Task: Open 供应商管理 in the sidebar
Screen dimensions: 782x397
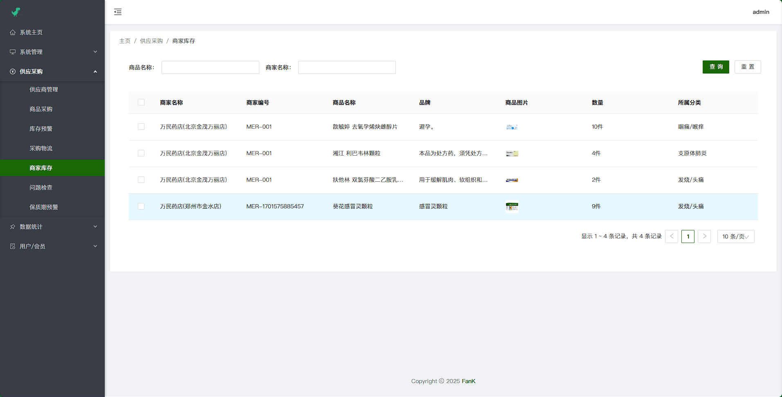Action: tap(44, 89)
